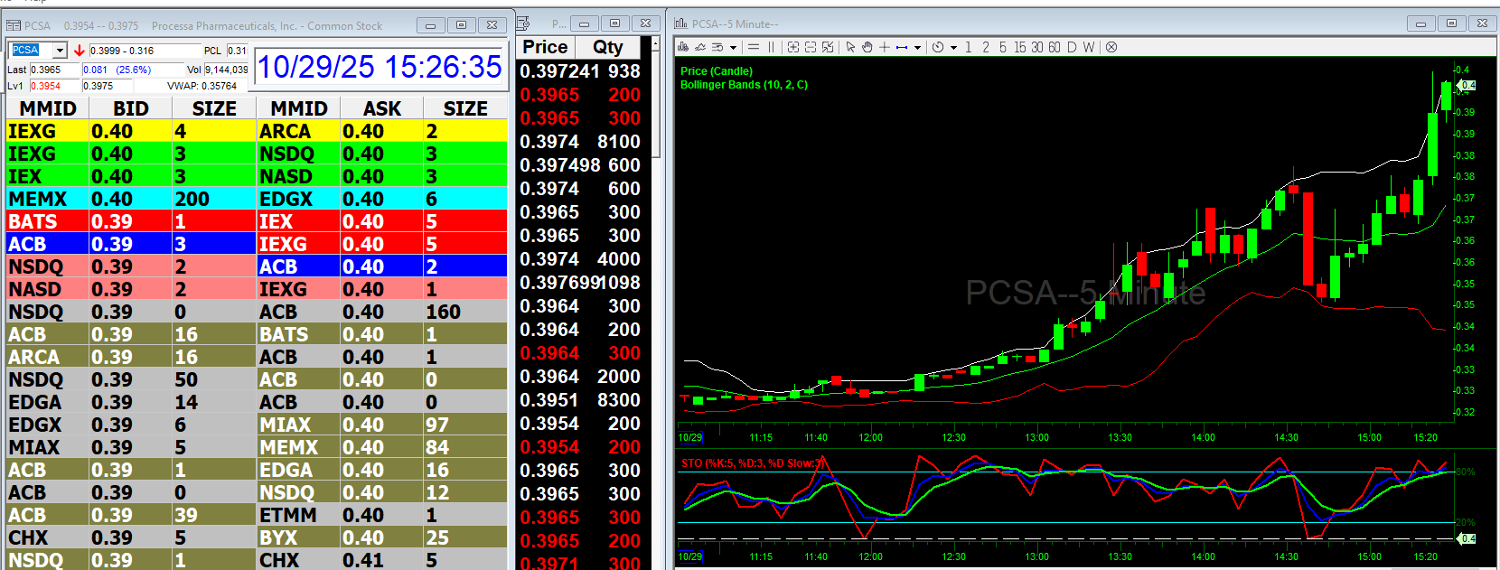The height and width of the screenshot is (570, 1500).
Task: Select the arrow pointer tool in chart toolbar
Action: pyautogui.click(x=850, y=47)
